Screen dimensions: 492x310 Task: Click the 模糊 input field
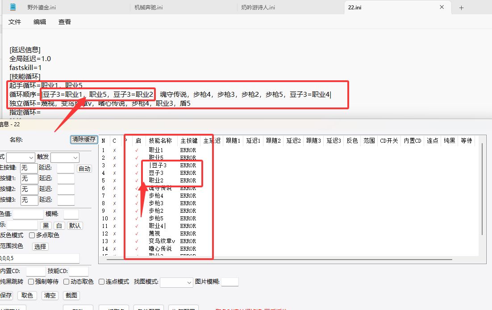(71, 215)
